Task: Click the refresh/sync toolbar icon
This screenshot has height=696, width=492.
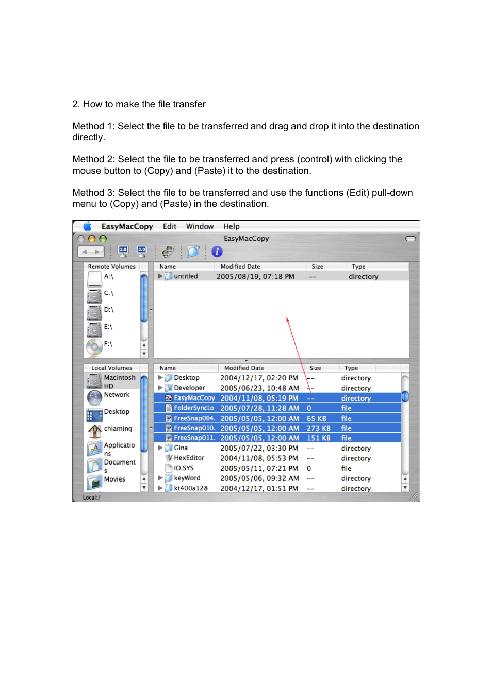Action: point(168,252)
